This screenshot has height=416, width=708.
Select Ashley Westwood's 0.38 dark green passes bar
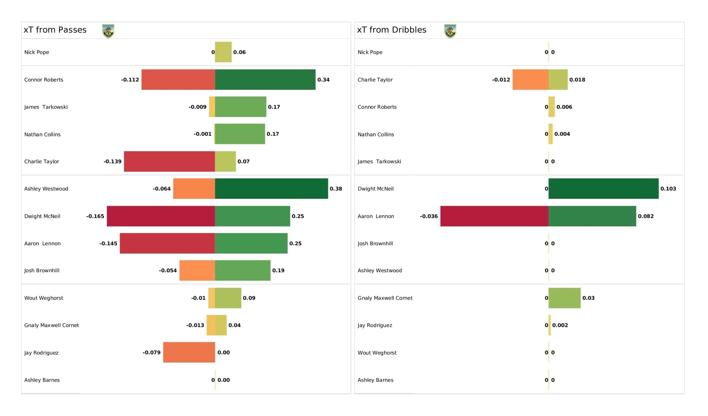point(271,189)
